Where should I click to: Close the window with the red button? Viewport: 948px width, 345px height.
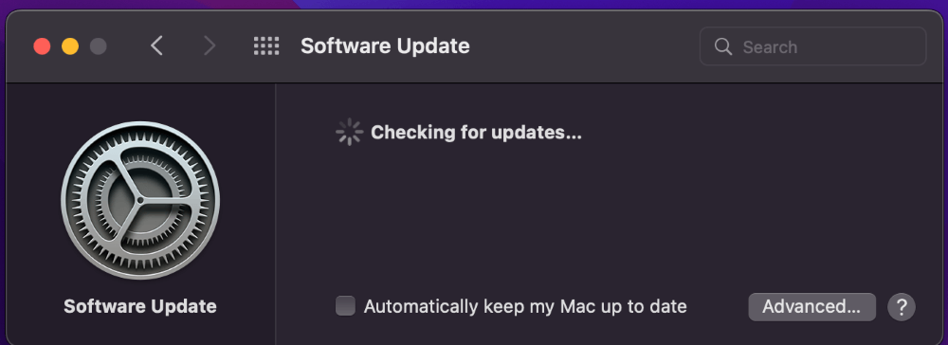pos(42,46)
